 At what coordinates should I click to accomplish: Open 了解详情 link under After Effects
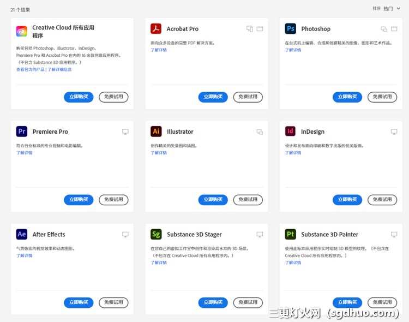tap(24, 255)
